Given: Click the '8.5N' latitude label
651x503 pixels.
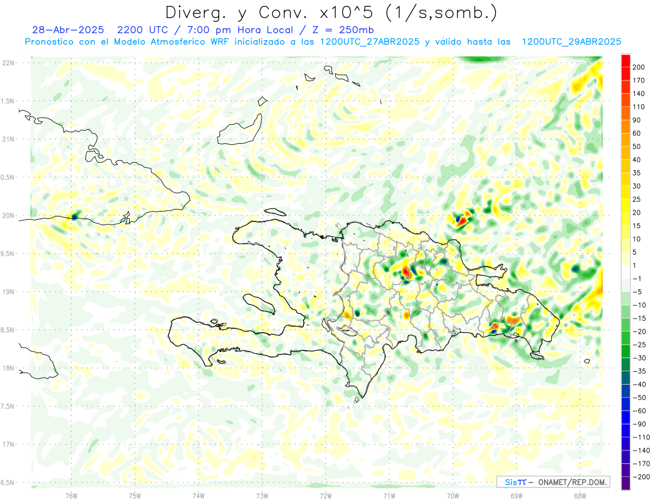Looking at the screenshot, I should pos(8,330).
